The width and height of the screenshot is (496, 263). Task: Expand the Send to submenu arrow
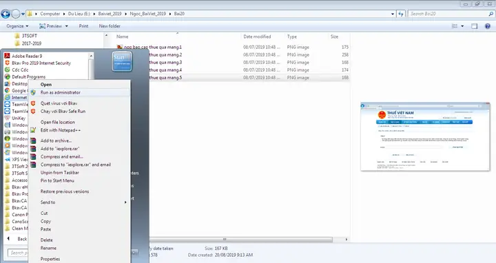(x=125, y=202)
